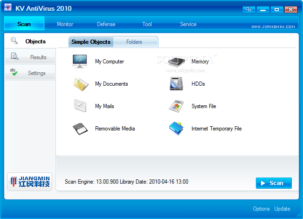303x219 pixels.
Task: Open the Options link
Action: coord(261,209)
